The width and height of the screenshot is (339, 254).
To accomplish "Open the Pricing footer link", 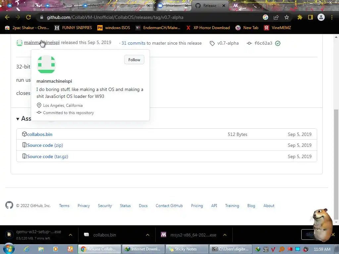I will click(x=197, y=206).
